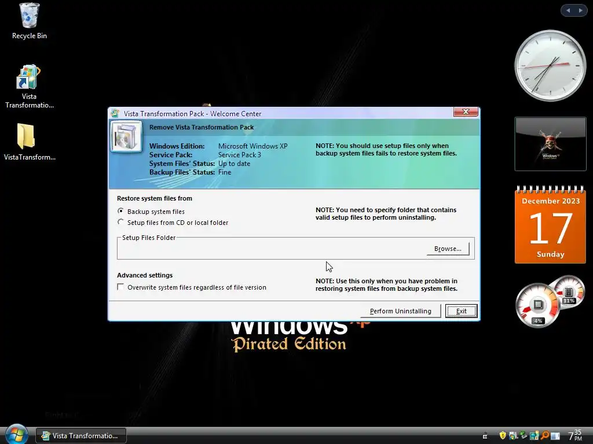Click the Exit button
This screenshot has height=444, width=593.
[x=461, y=310]
